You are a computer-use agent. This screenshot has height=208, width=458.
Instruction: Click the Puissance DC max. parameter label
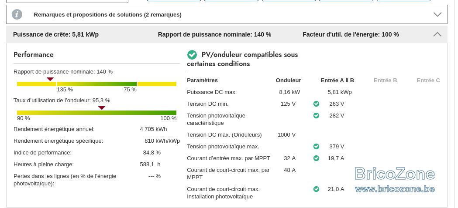pos(212,92)
